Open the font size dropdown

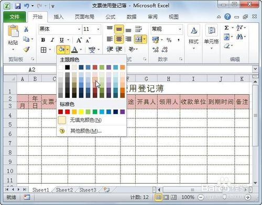(x=98, y=29)
